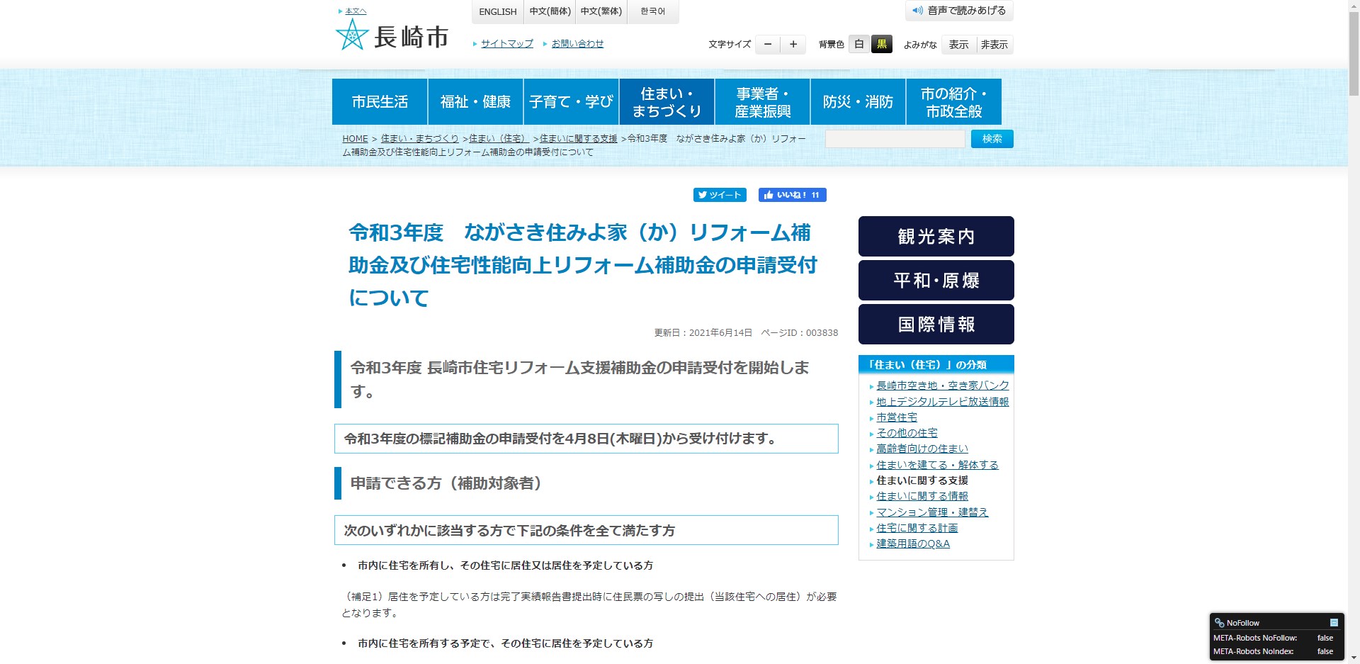Click the 本文へ skip-link arrow icon

(x=339, y=11)
